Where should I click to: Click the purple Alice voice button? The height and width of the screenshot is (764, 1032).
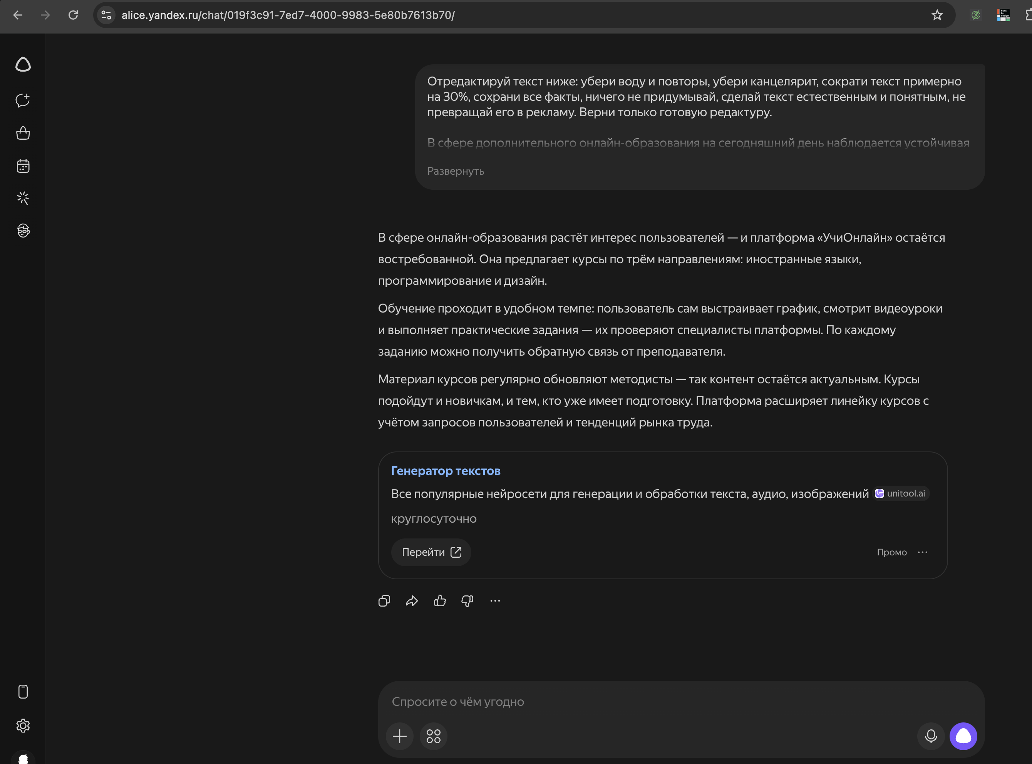pos(963,736)
